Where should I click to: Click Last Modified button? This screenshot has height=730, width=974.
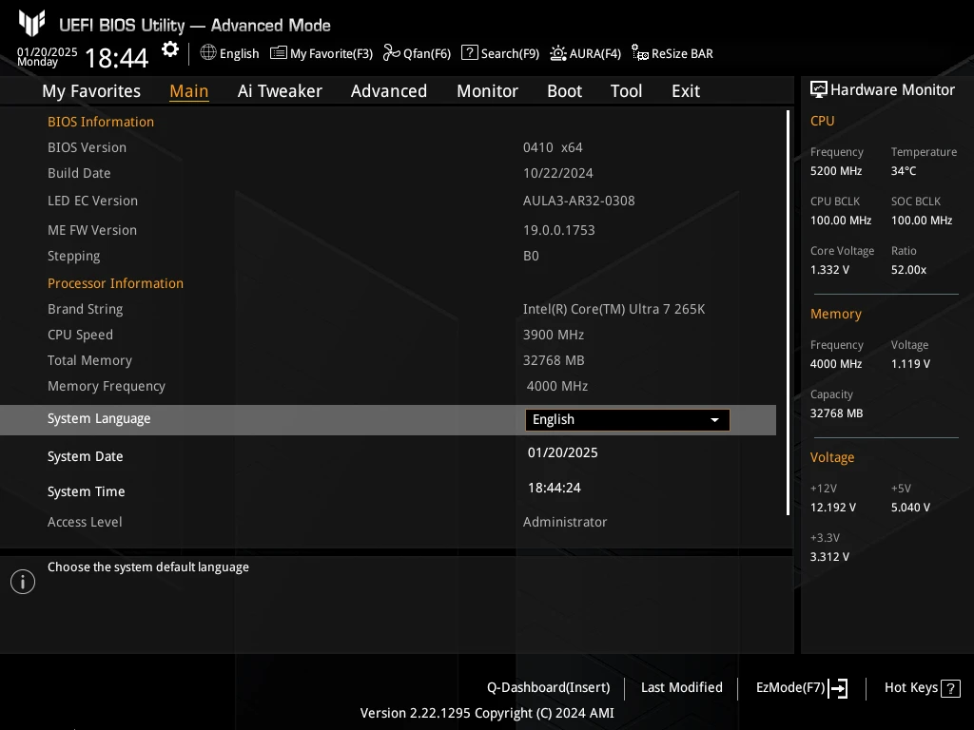pyautogui.click(x=681, y=688)
